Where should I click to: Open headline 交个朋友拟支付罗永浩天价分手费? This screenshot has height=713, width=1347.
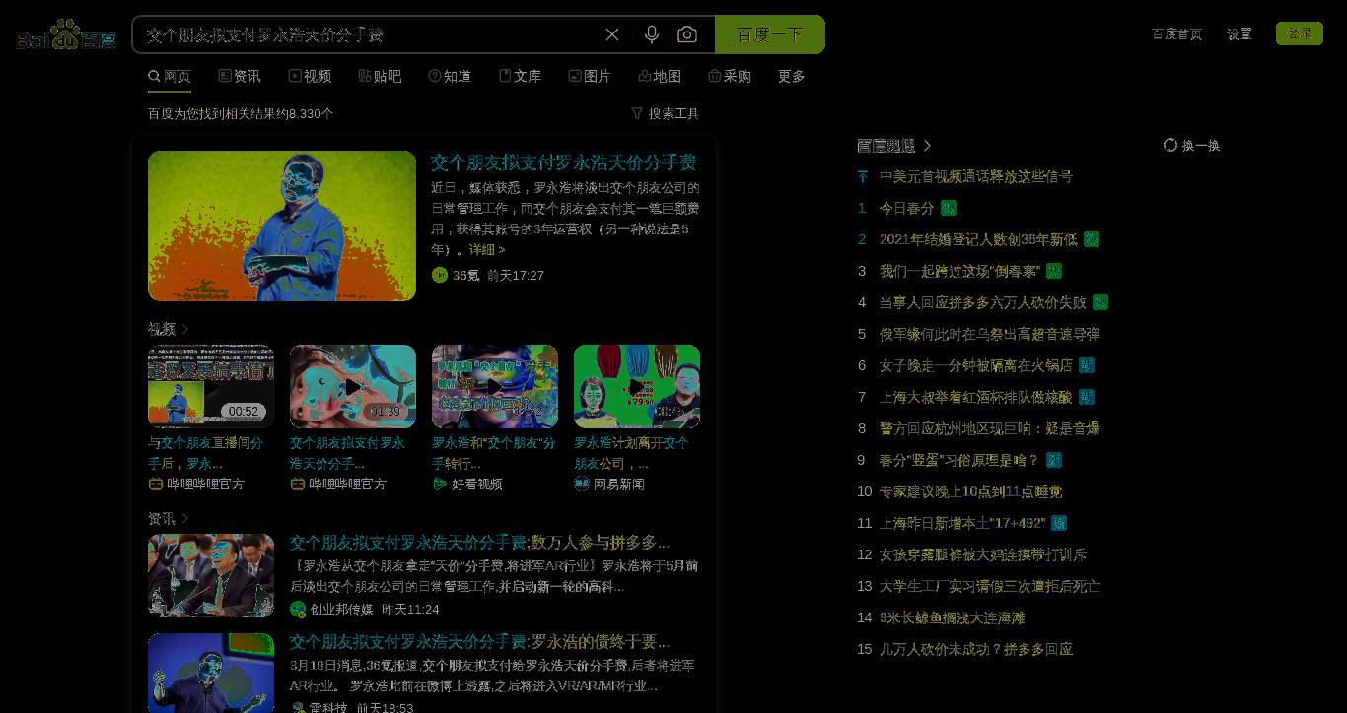coord(563,162)
